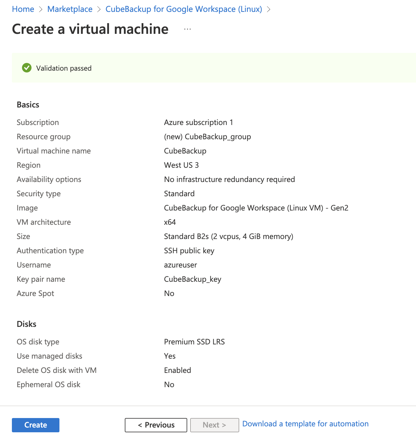This screenshot has height=440, width=416.
Task: Click the Authentication type label
Action: point(50,251)
